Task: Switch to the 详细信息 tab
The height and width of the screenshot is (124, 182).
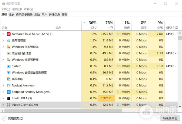Action: click(x=54, y=15)
